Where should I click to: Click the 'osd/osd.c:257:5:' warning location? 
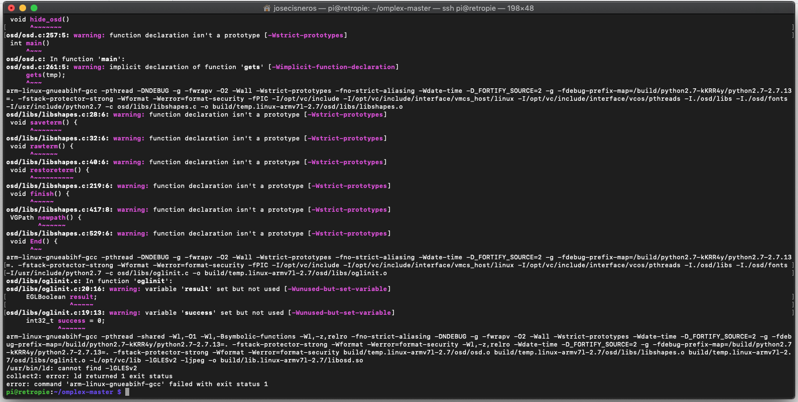[38, 35]
